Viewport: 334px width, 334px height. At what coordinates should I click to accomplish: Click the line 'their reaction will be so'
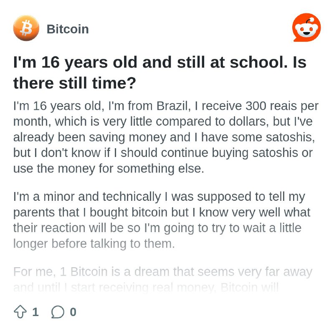[157, 228]
